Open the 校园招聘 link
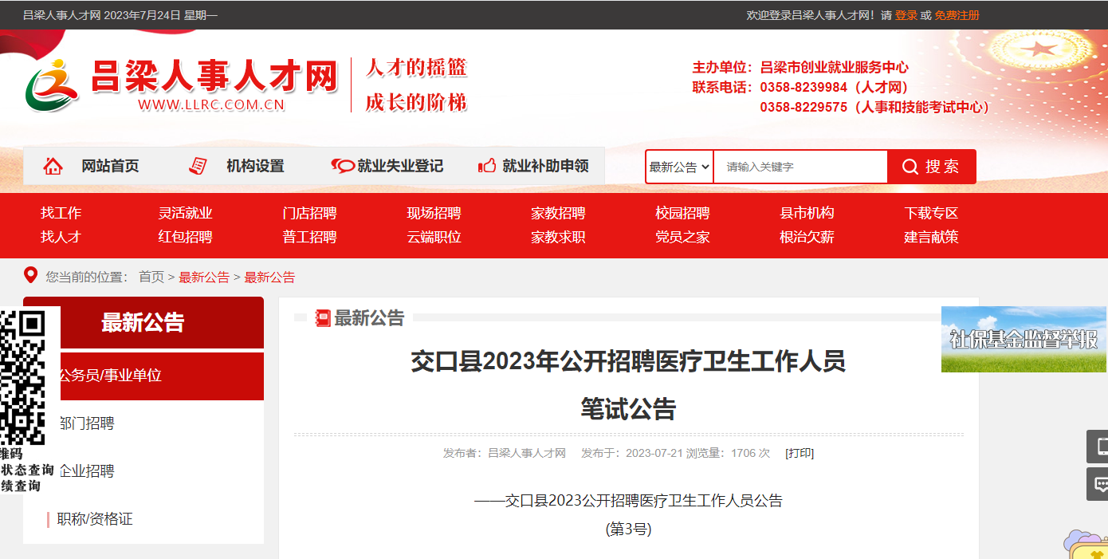1108x559 pixels. (683, 213)
